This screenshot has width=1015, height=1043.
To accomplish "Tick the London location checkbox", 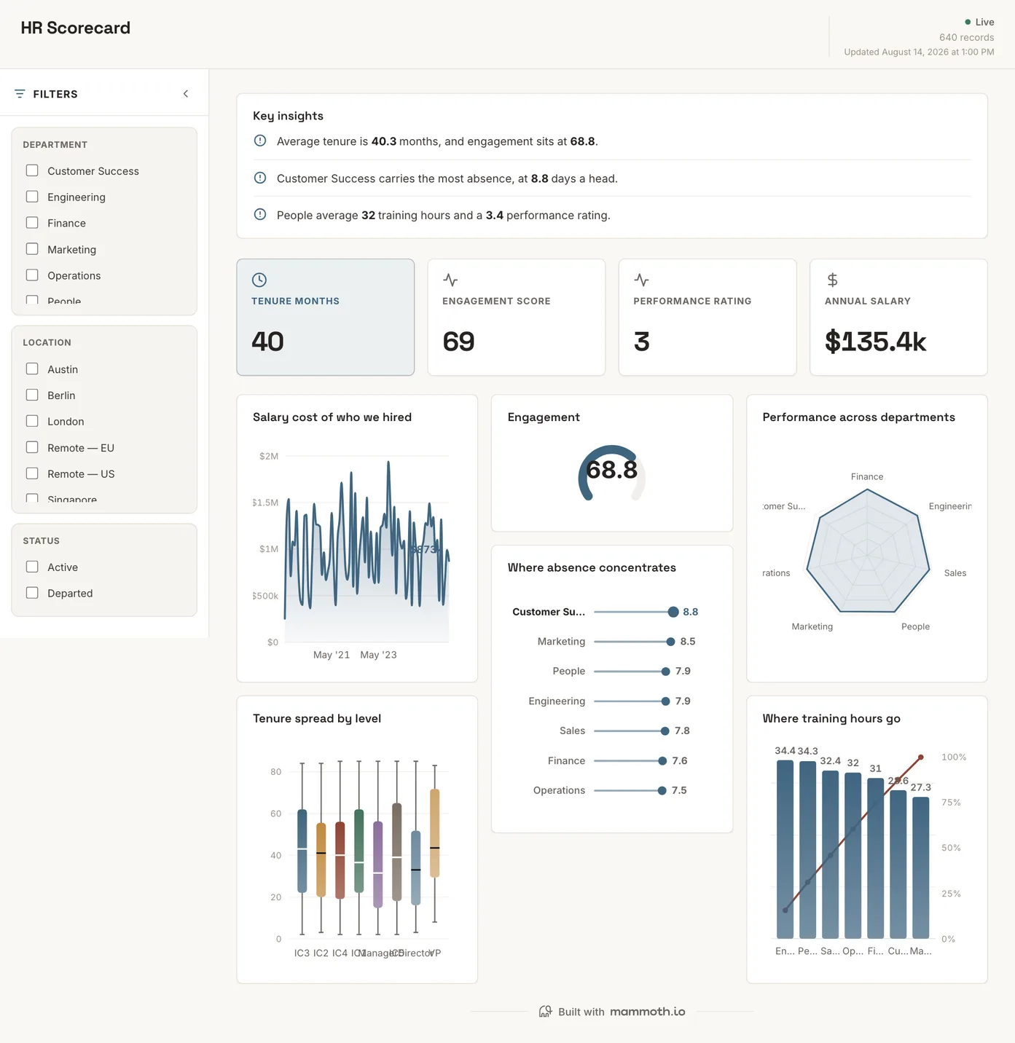I will click(x=32, y=421).
